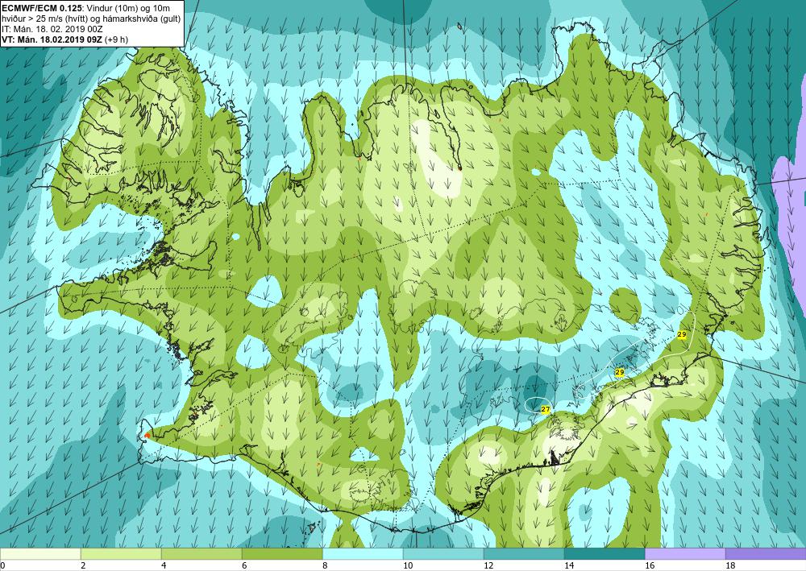The width and height of the screenshot is (806, 571).
Task: Pick the medium teal 12–14 legend swatch
Action: (524, 553)
